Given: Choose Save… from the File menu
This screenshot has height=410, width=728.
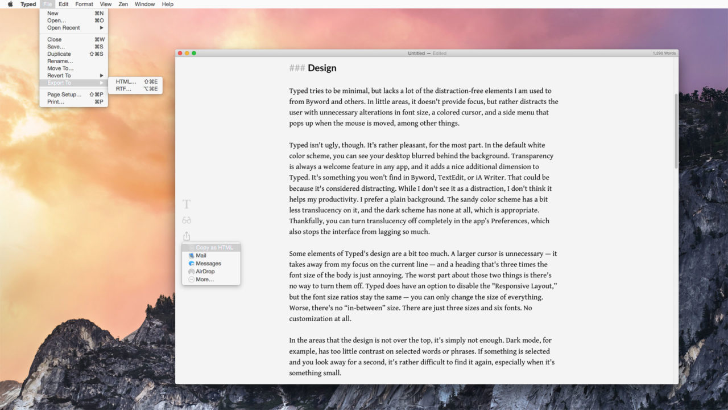Looking at the screenshot, I should pyautogui.click(x=73, y=47).
